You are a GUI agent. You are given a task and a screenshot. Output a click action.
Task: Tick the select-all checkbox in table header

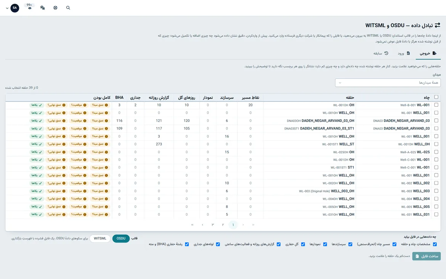pyautogui.click(x=436, y=97)
